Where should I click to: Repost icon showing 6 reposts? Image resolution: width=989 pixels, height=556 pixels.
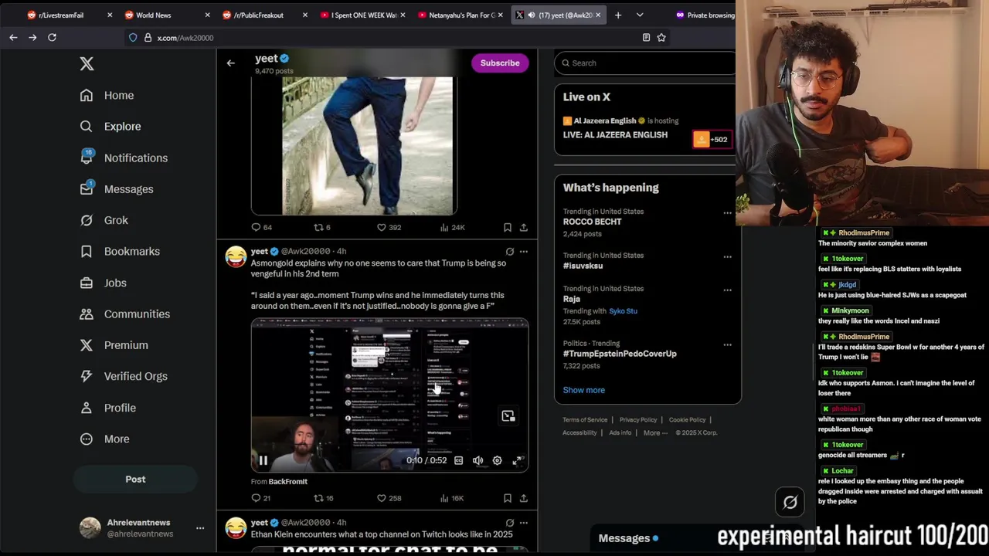click(318, 227)
